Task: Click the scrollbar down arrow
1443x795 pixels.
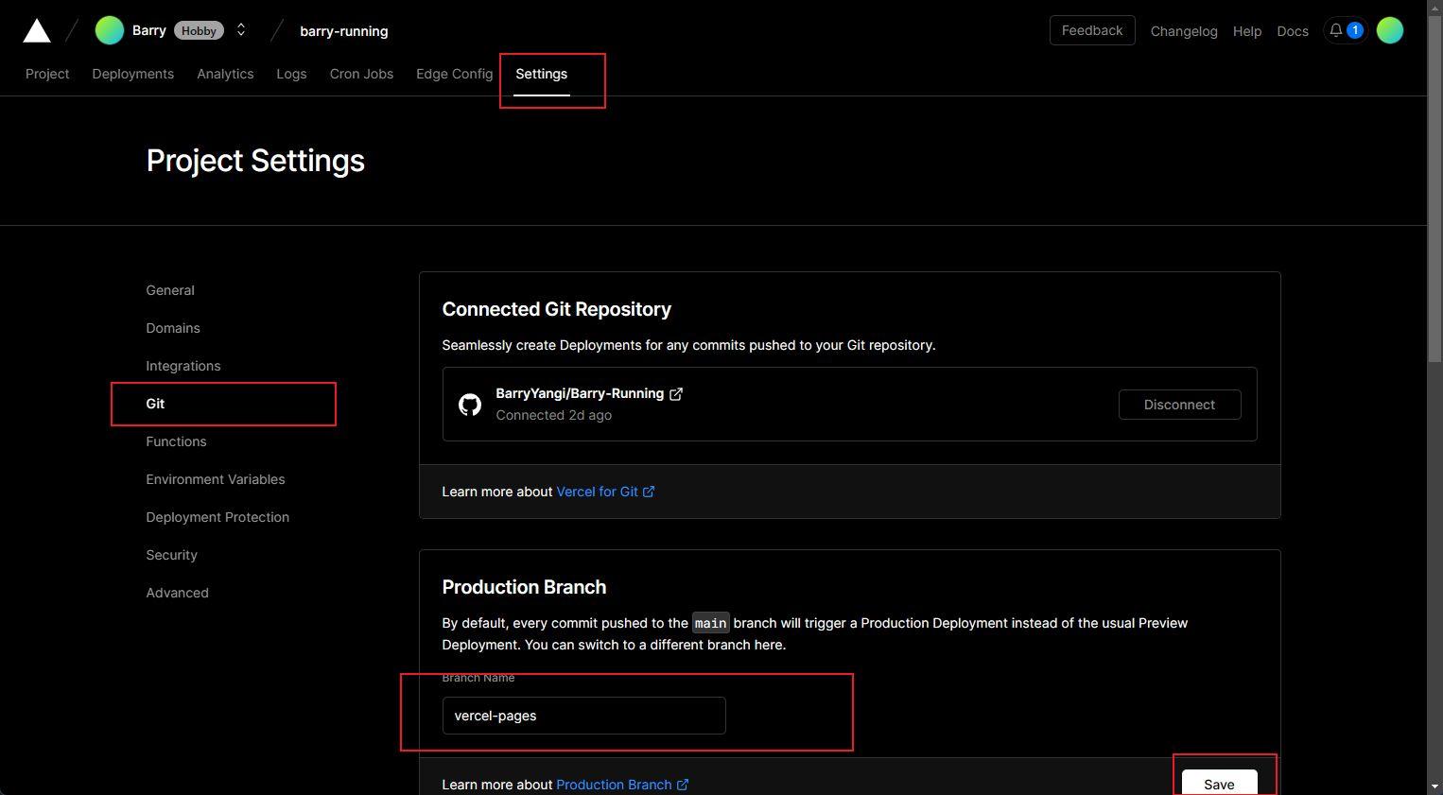Action: (x=1434, y=787)
